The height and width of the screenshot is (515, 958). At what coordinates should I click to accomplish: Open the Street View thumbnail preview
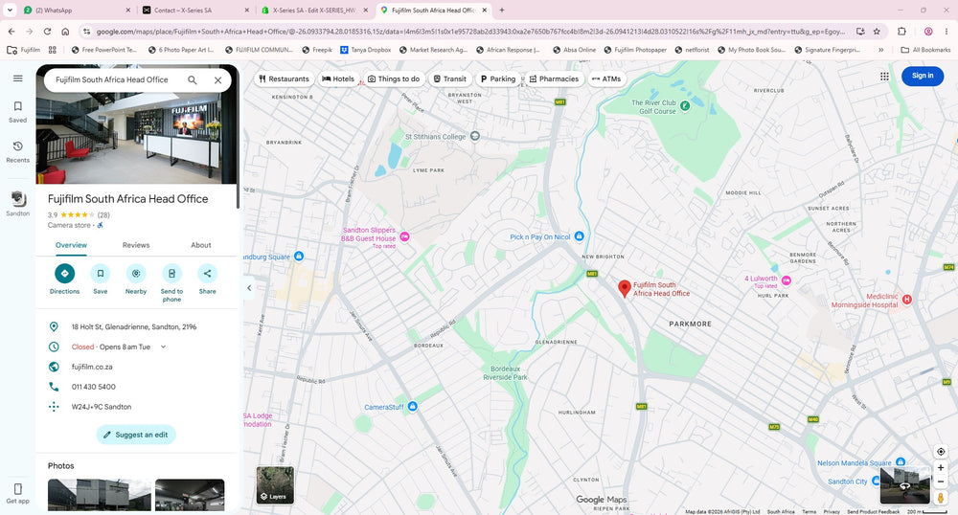(905, 485)
